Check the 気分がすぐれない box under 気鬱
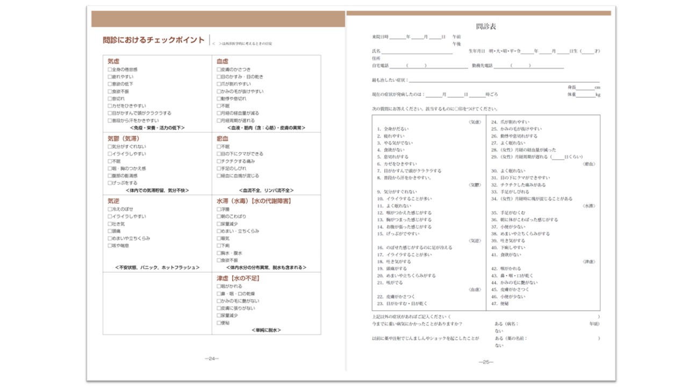This screenshot has width=688, height=387. (110, 147)
